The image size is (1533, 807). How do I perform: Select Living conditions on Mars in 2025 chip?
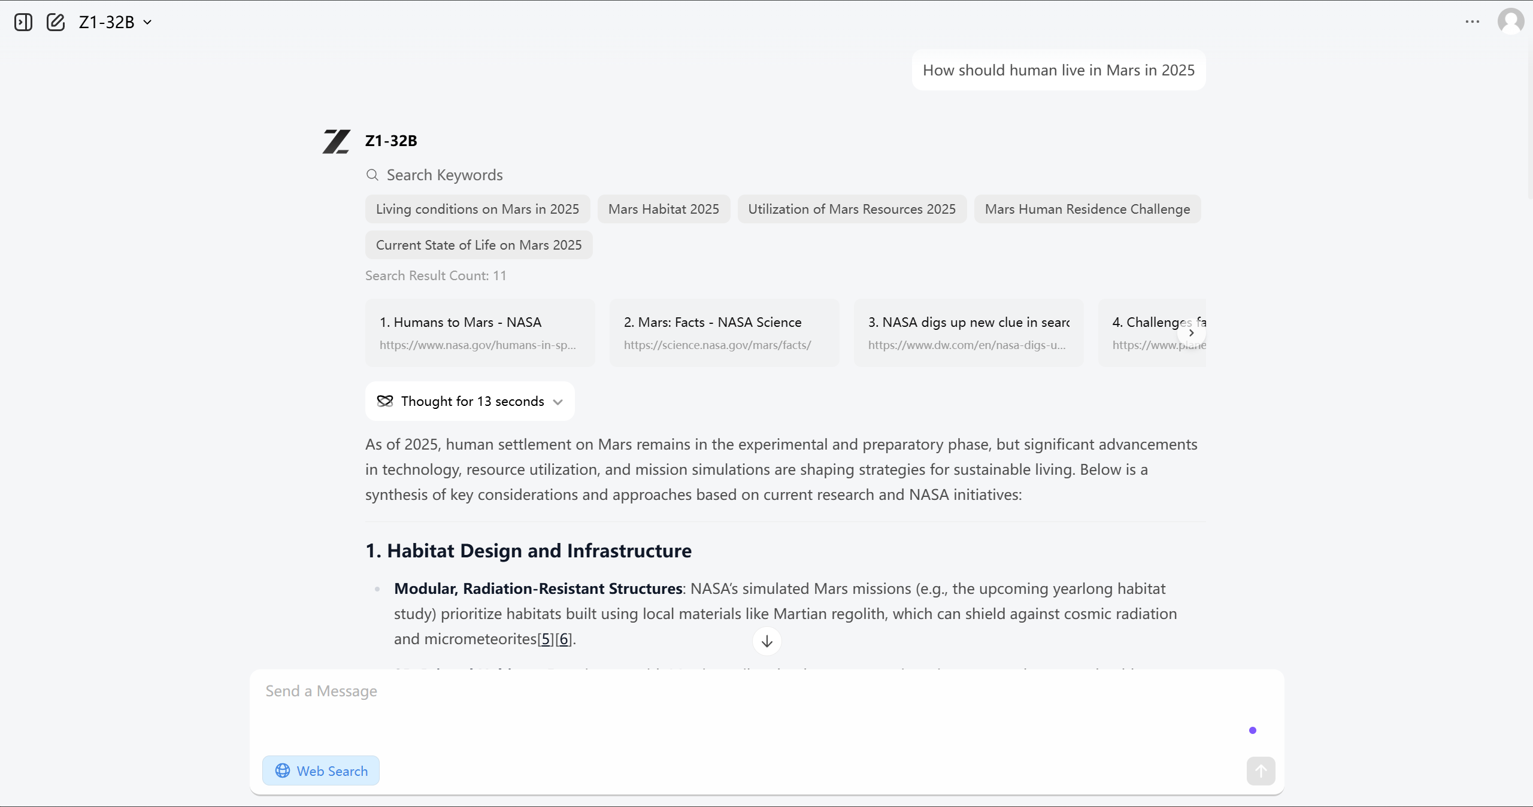click(x=477, y=209)
